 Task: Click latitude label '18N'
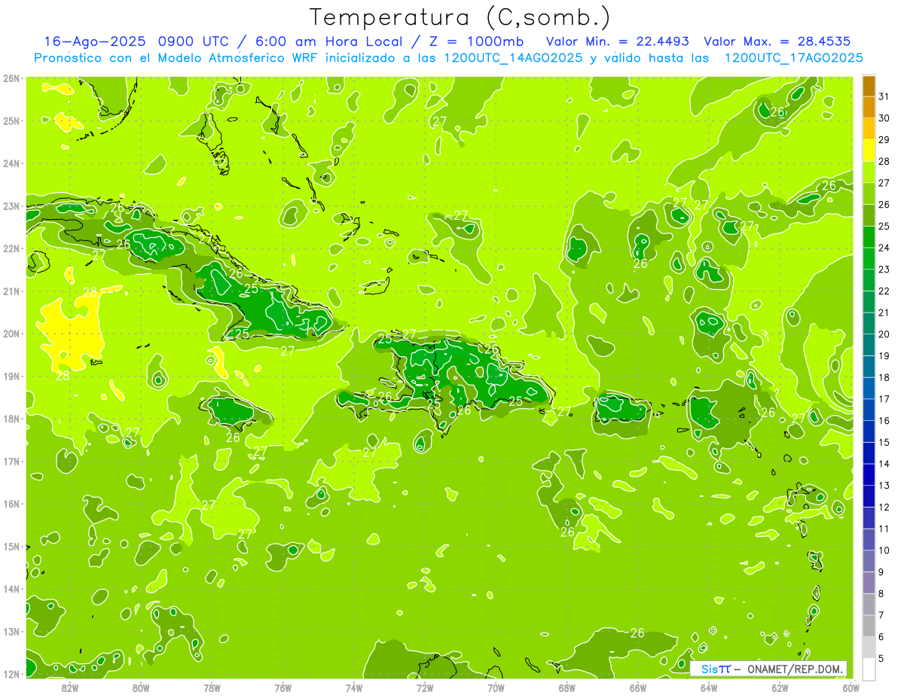tap(11, 419)
